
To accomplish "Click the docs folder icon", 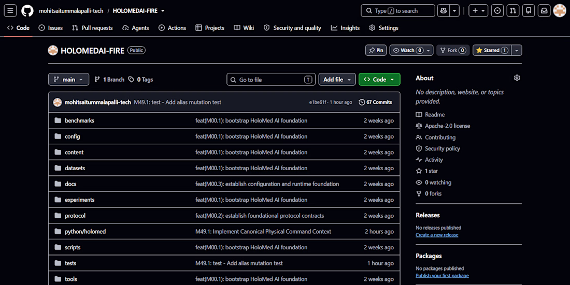I will pyautogui.click(x=58, y=184).
